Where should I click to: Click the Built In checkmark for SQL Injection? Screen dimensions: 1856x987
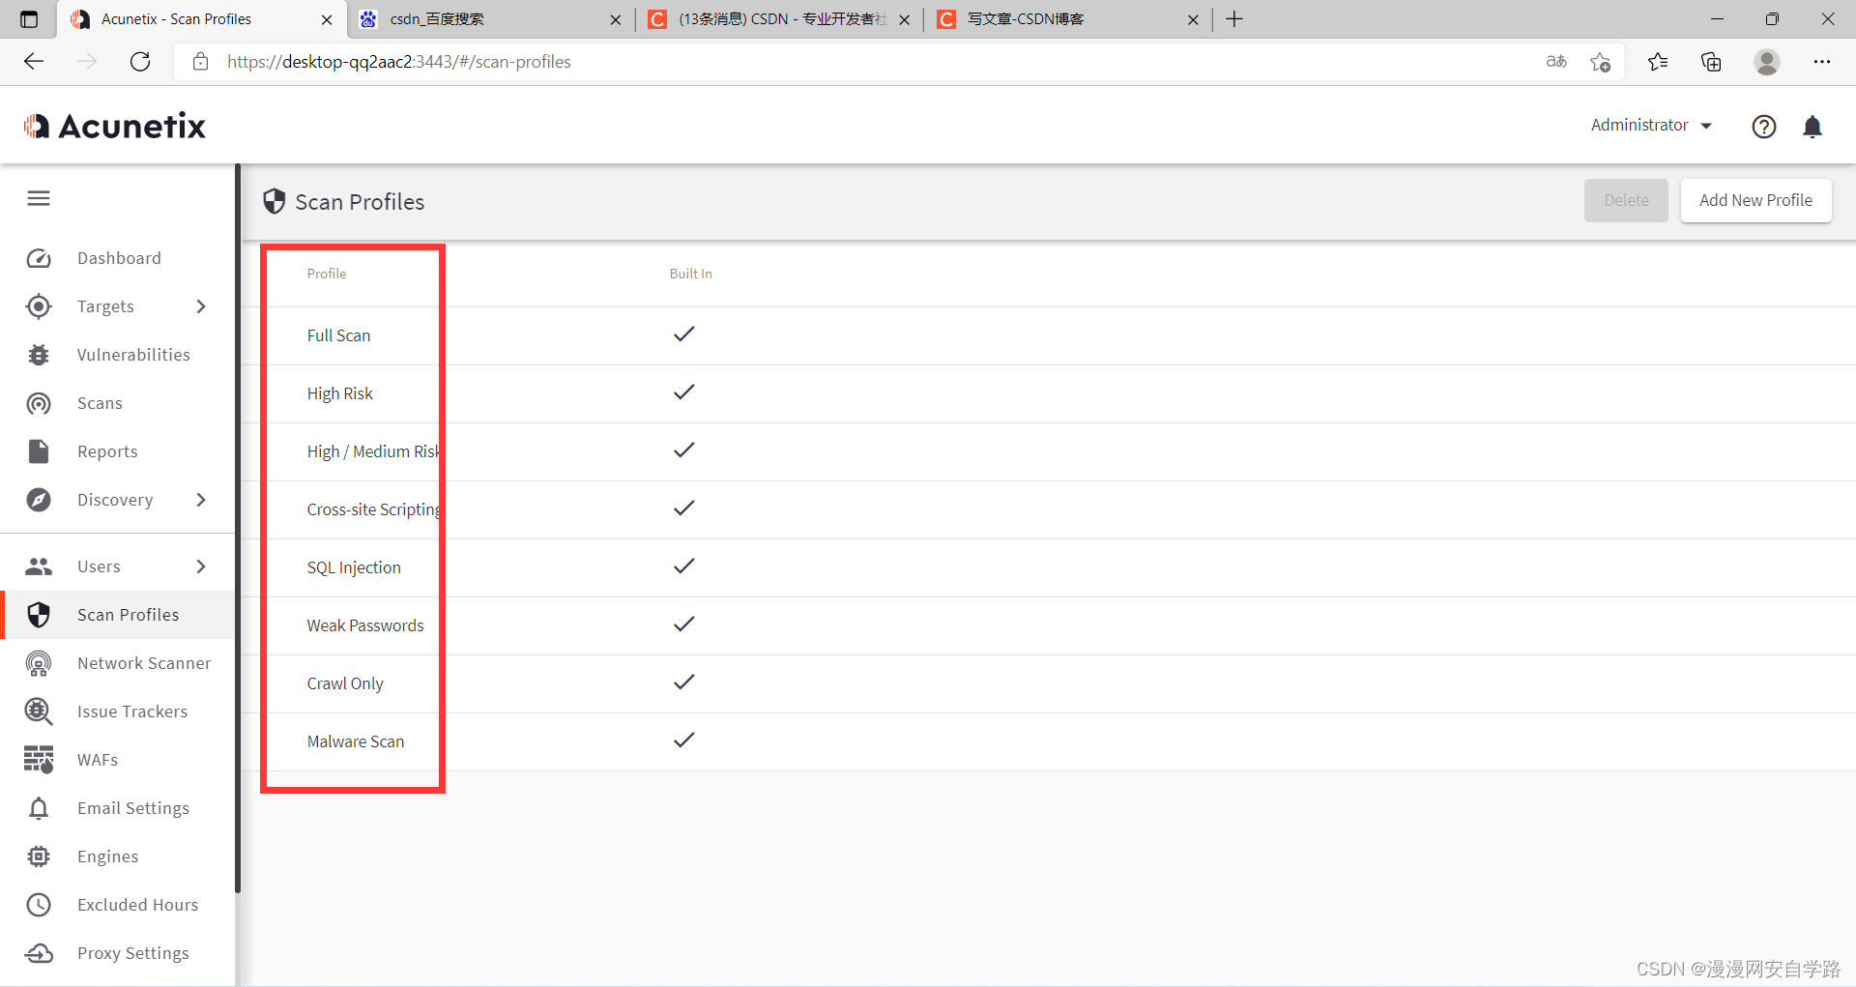(684, 566)
